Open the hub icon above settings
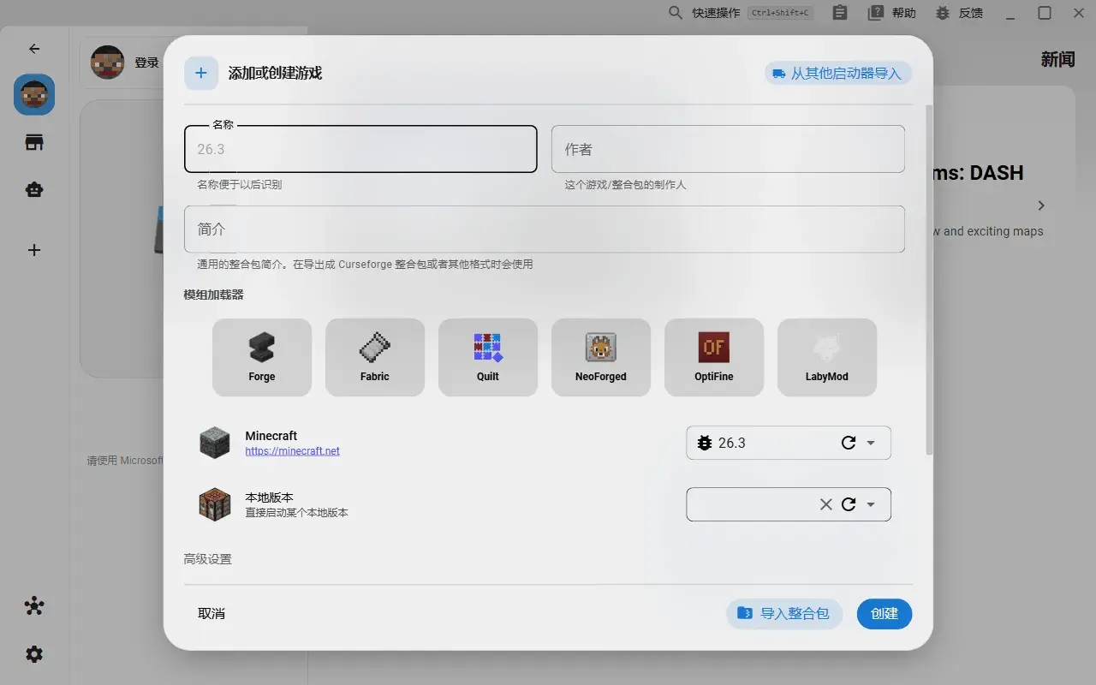Image resolution: width=1096 pixels, height=685 pixels. tap(34, 606)
